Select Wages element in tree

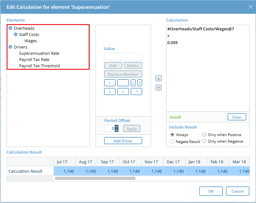coord(31,41)
